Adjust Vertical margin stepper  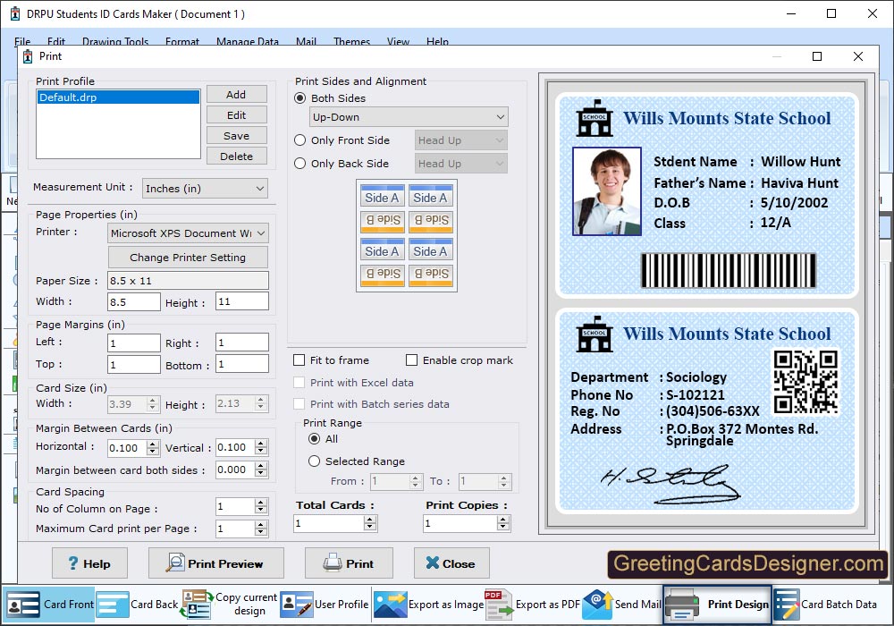coord(261,447)
